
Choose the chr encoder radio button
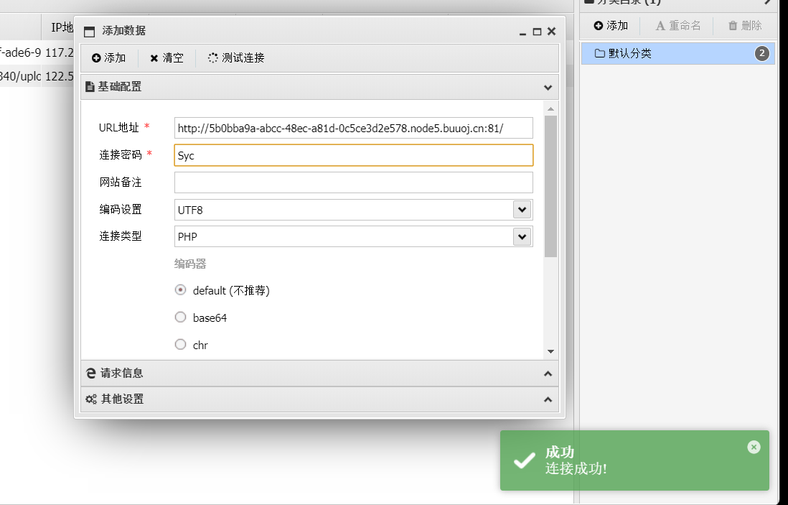point(181,345)
